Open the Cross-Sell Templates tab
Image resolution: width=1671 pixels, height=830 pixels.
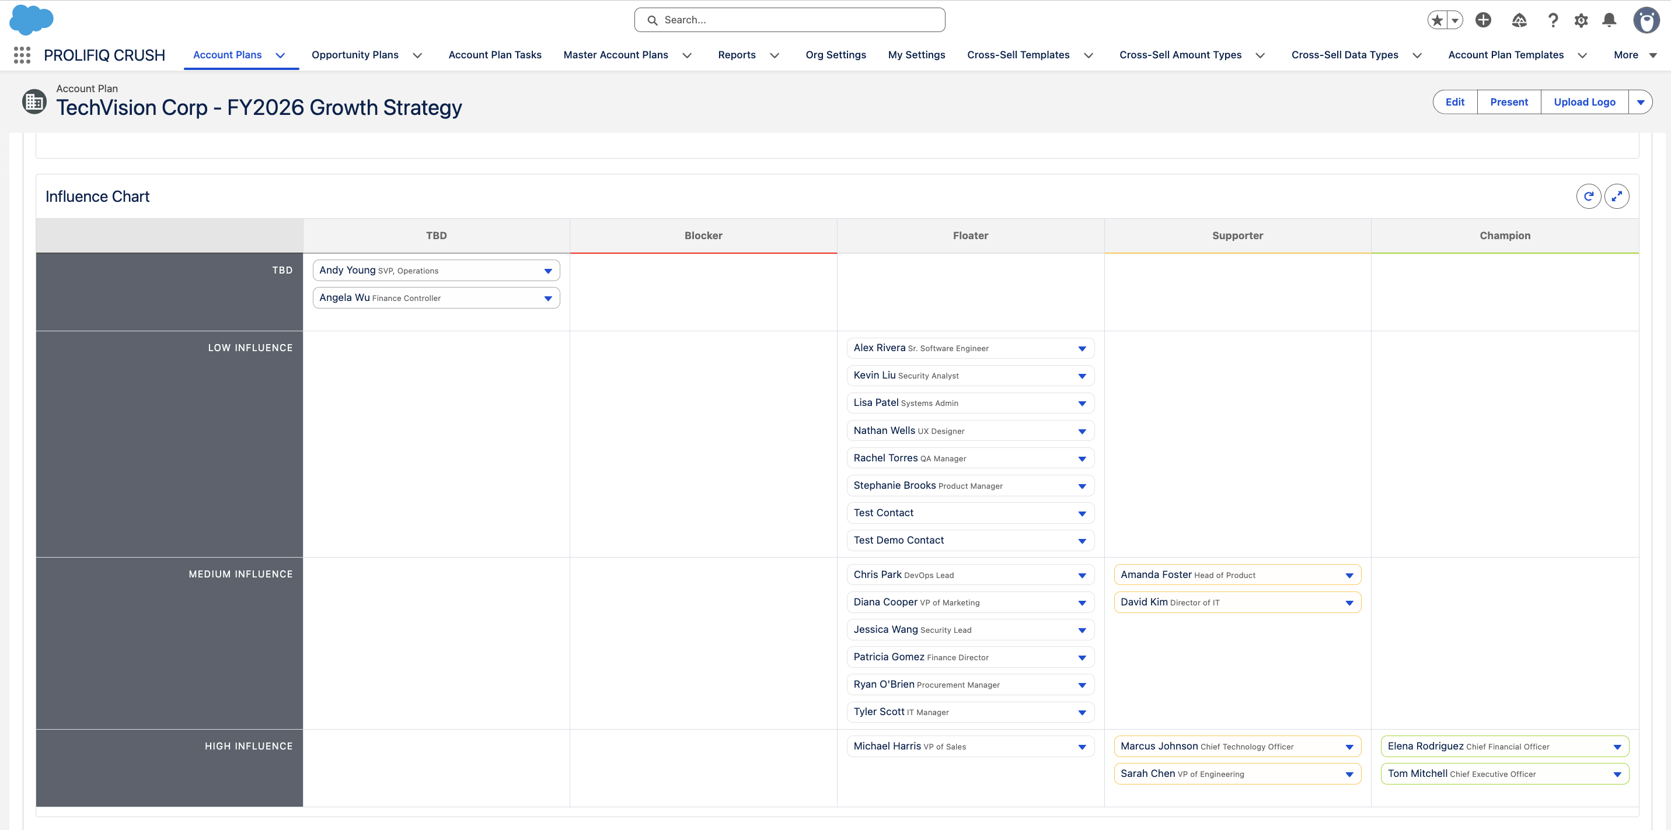[1018, 55]
